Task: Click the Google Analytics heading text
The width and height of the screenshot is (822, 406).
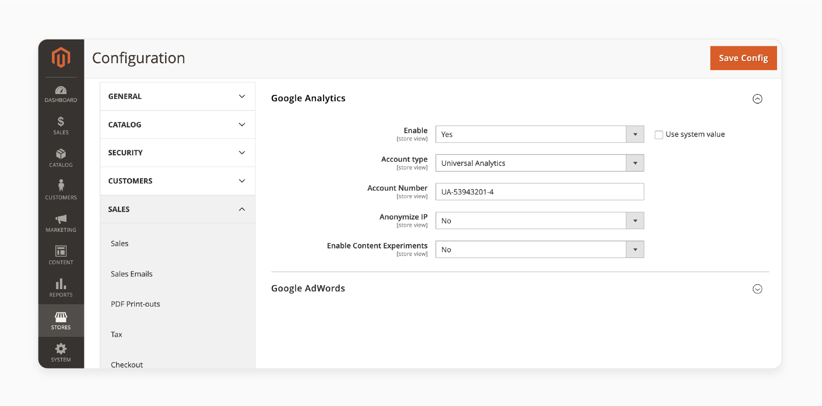Action: (x=308, y=99)
